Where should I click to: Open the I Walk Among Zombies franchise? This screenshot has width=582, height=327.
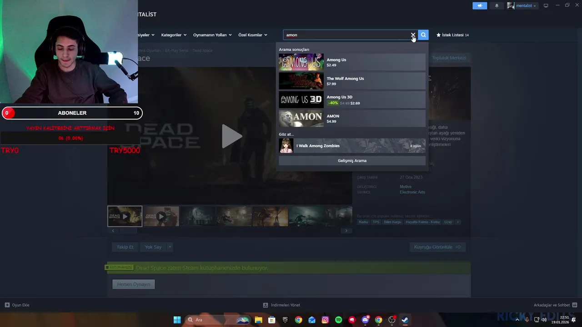pos(352,146)
